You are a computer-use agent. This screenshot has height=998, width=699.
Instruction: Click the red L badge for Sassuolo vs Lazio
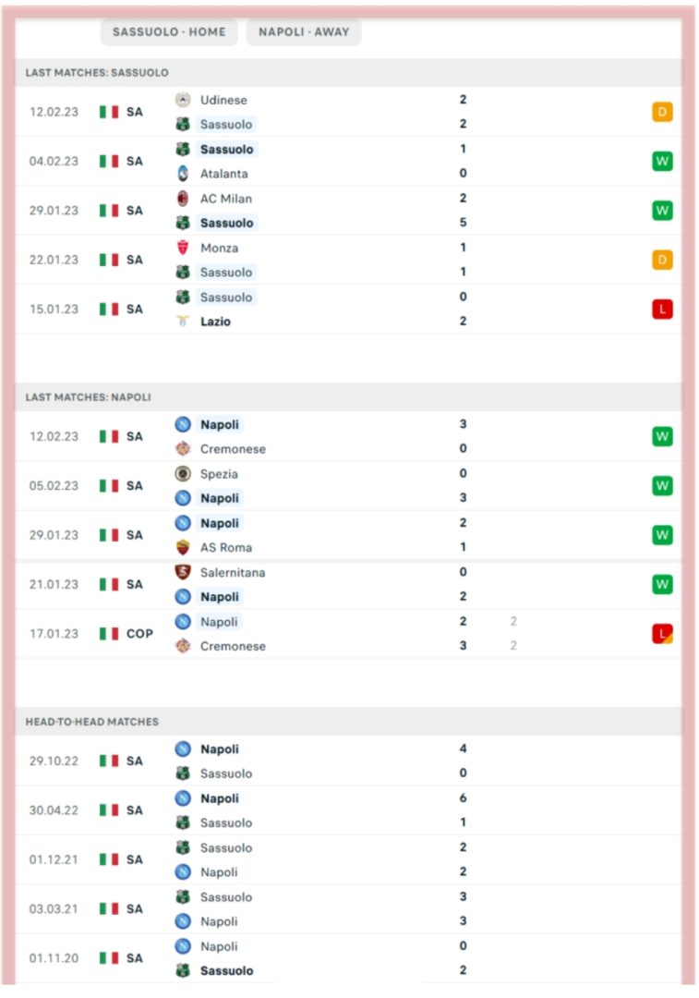662,310
